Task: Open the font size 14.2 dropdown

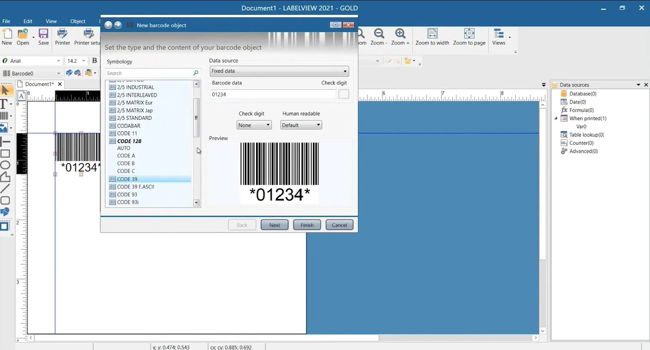Action: (x=83, y=61)
